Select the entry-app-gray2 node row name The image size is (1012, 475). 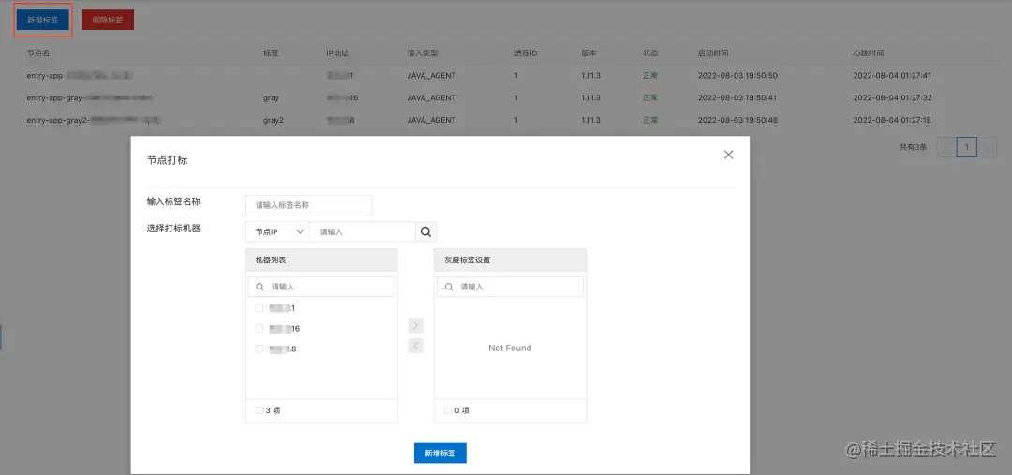(94, 120)
